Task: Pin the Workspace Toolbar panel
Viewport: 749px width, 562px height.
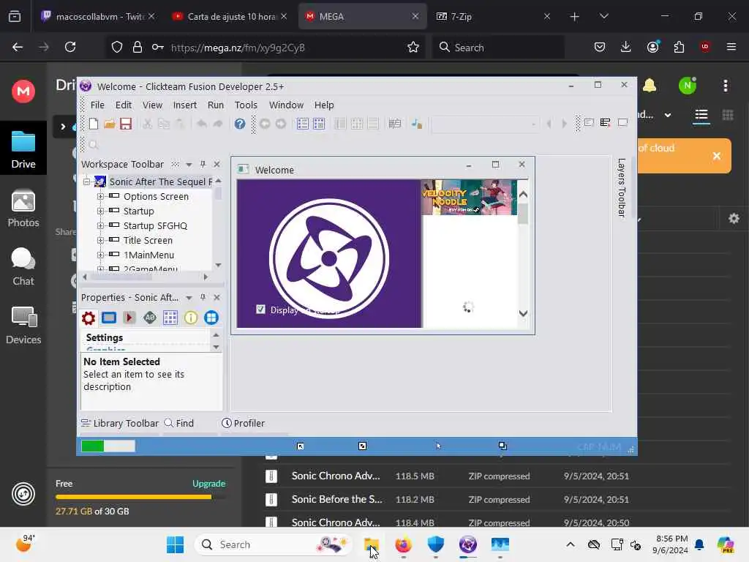Action: point(203,165)
